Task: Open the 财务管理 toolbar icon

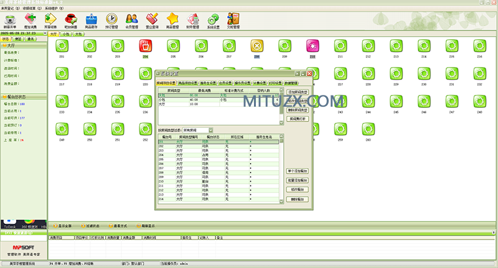Action: [x=191, y=20]
